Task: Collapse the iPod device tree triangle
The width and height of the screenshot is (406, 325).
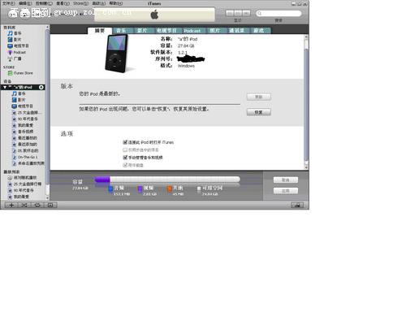Action: click(x=5, y=87)
